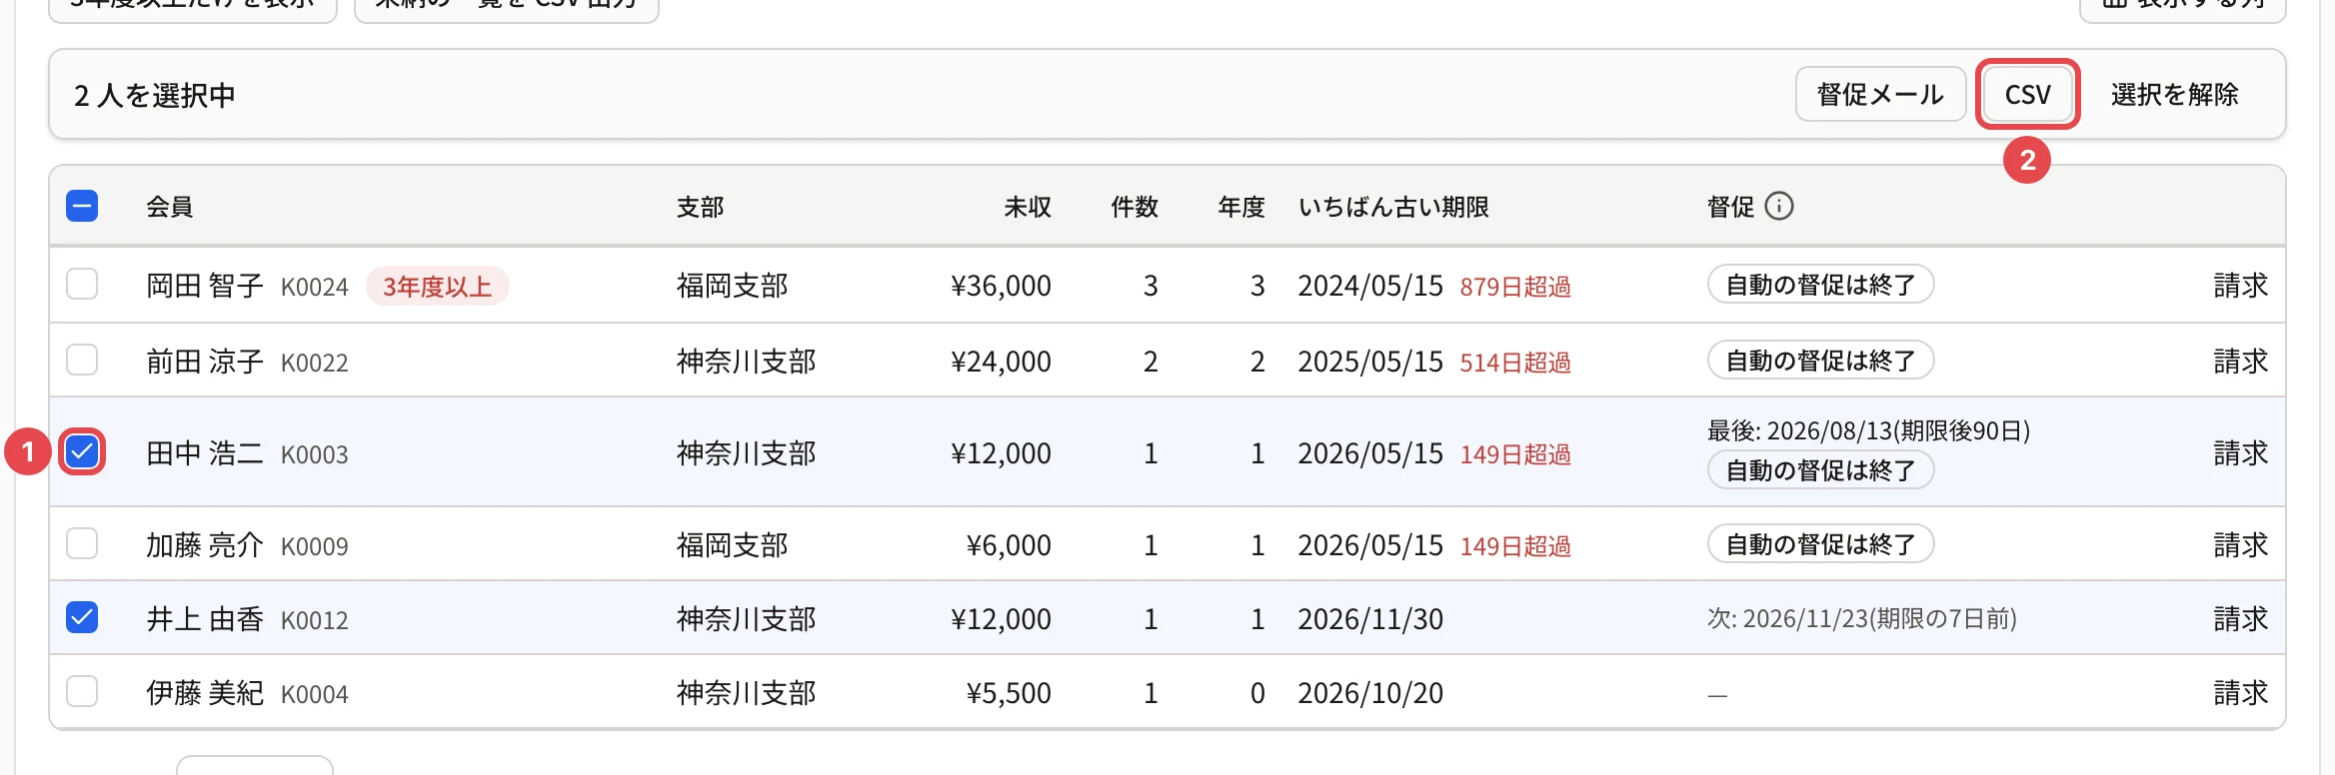Click the member code K0009
Viewport: 2335px width, 775px height.
tap(315, 547)
